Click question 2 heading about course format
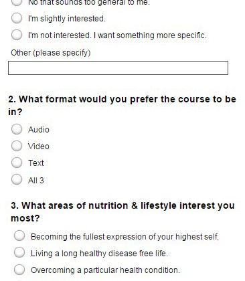Viewport: 245px width, 281px height. coord(122,106)
